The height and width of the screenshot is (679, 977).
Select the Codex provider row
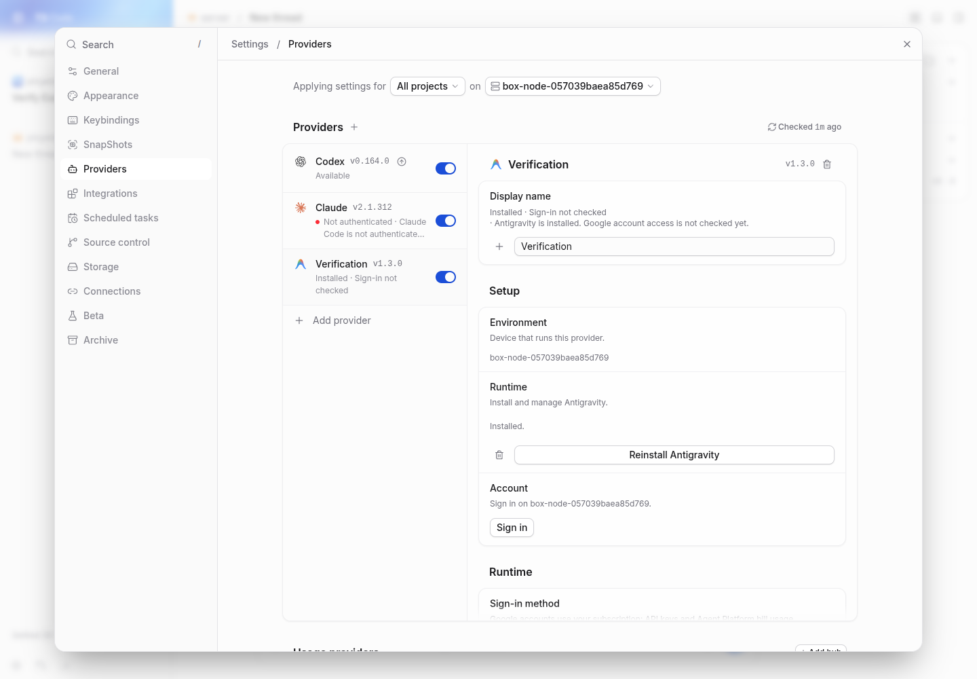pyautogui.click(x=375, y=168)
